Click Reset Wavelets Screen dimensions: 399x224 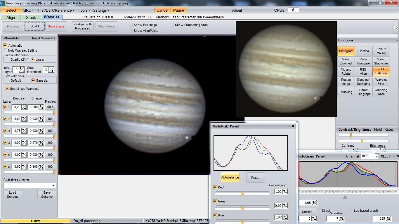click(44, 38)
